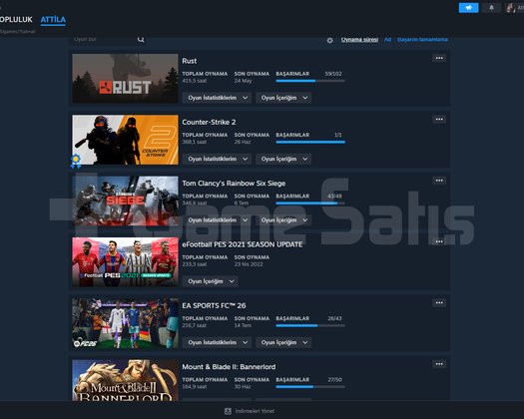Click Mount & Blade II achievements progress bar
This screenshot has width=524, height=419.
[310, 387]
